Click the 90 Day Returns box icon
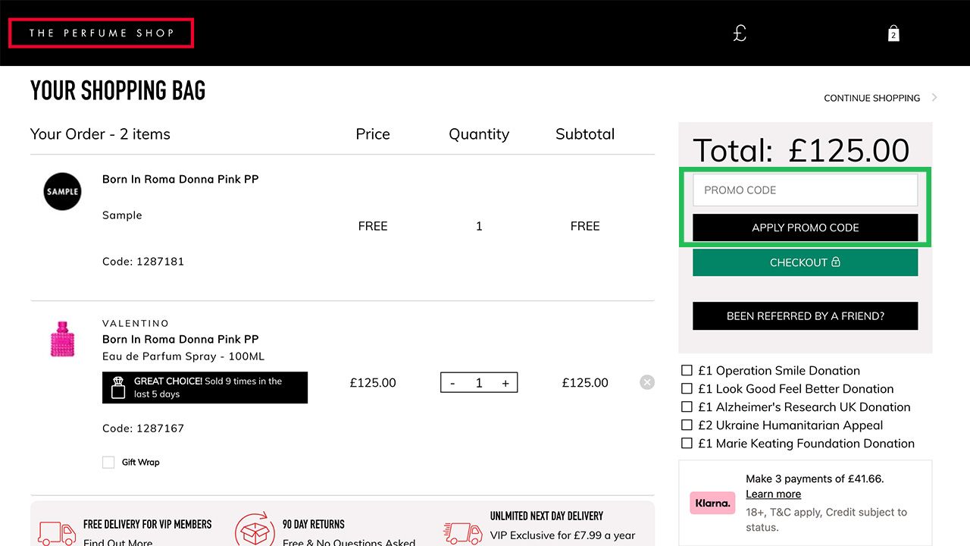Viewport: 970px width, 546px height. point(255,530)
